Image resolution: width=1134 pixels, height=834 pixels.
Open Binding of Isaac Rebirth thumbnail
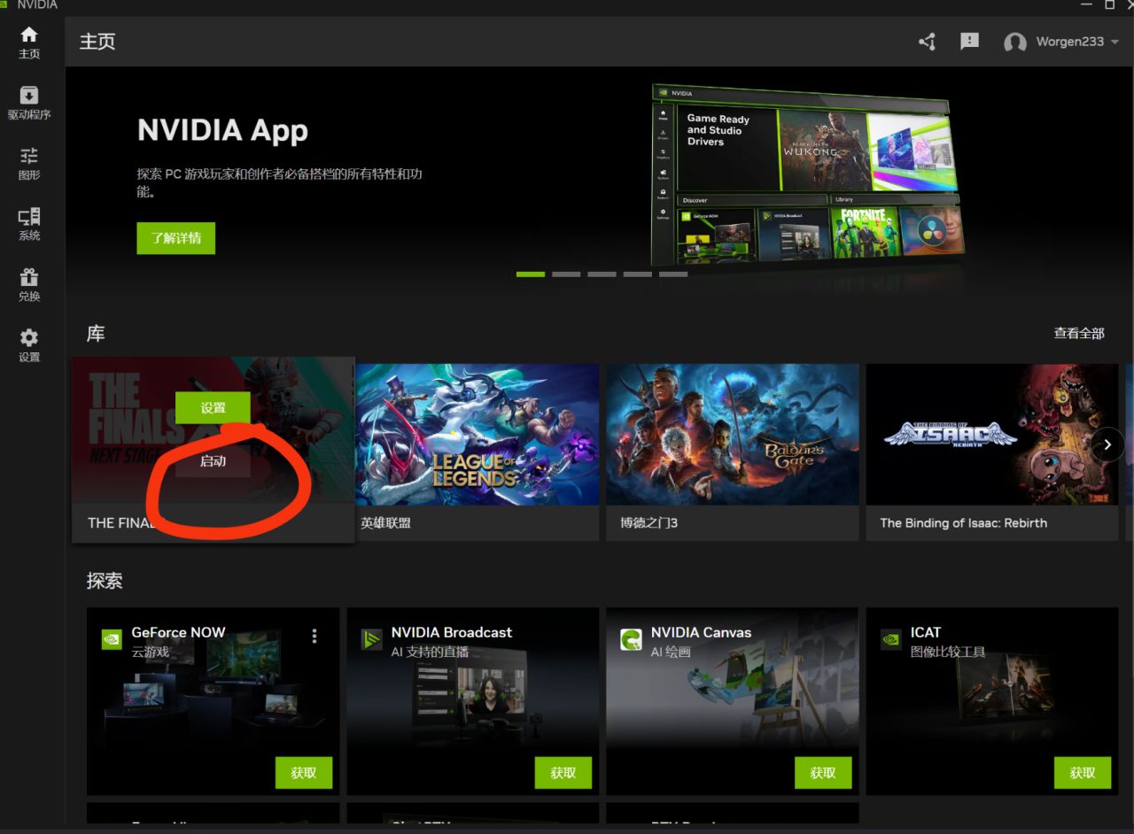pyautogui.click(x=992, y=435)
